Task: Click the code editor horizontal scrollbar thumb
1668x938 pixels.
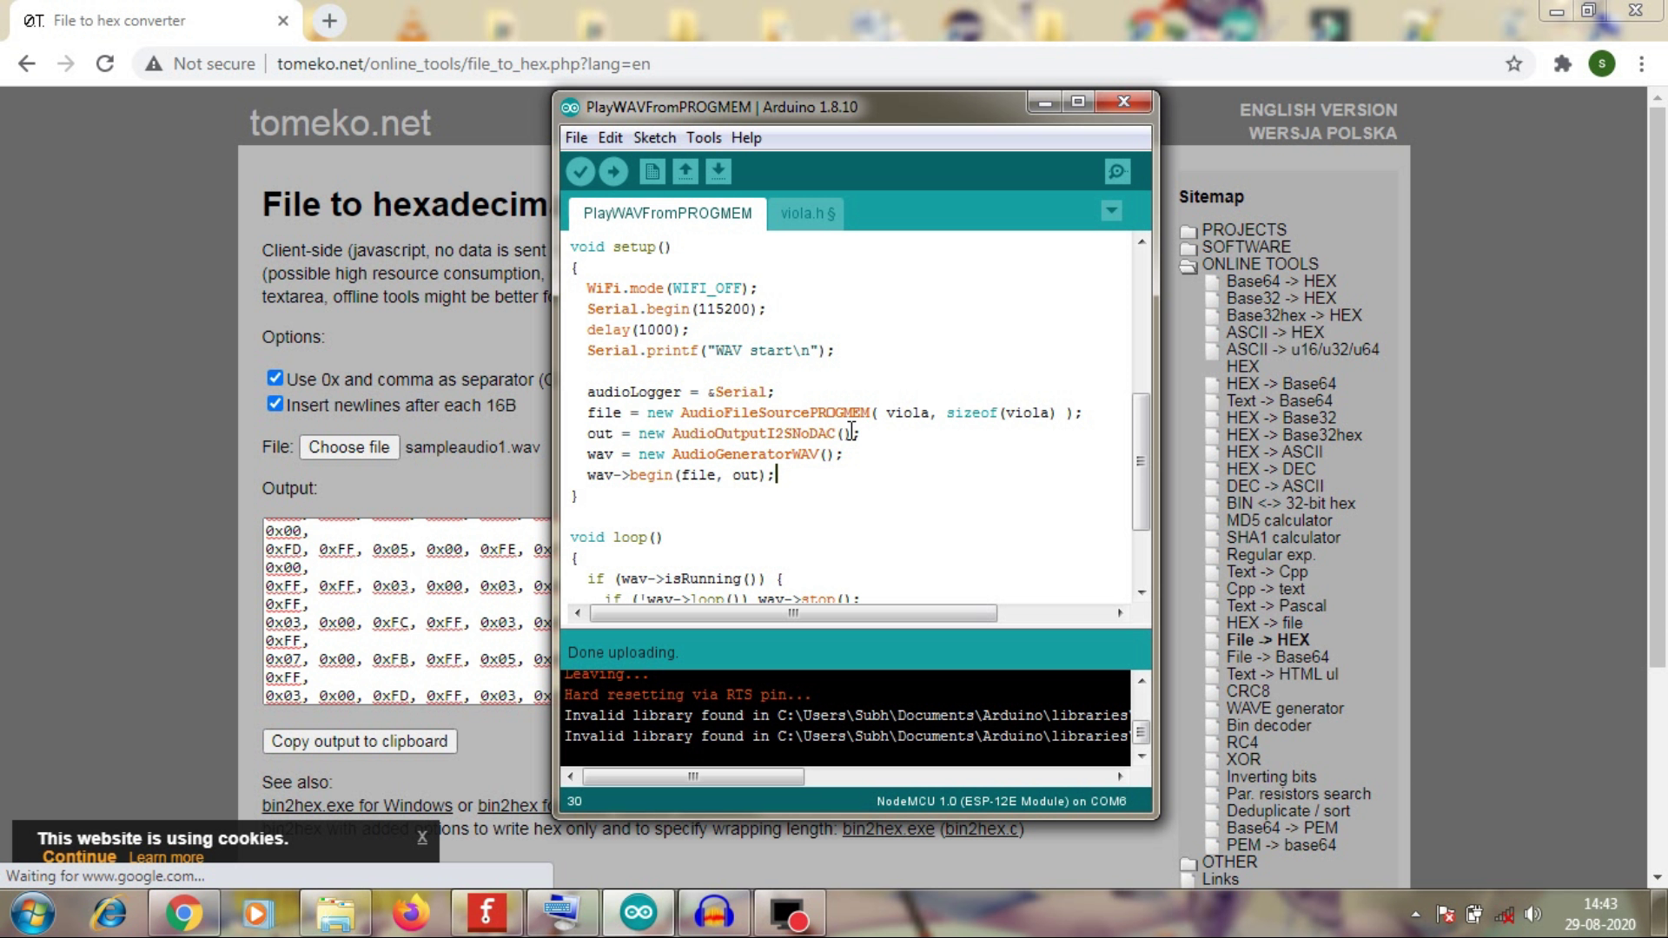Action: 793,612
